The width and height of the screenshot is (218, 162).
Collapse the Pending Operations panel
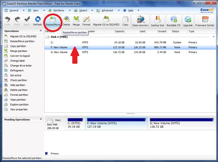[x=41, y=119]
